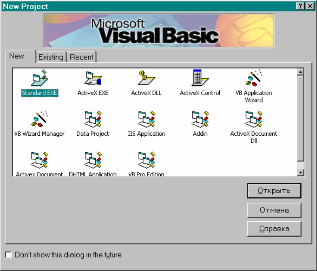Click the project list scroll down arrow

(301, 173)
